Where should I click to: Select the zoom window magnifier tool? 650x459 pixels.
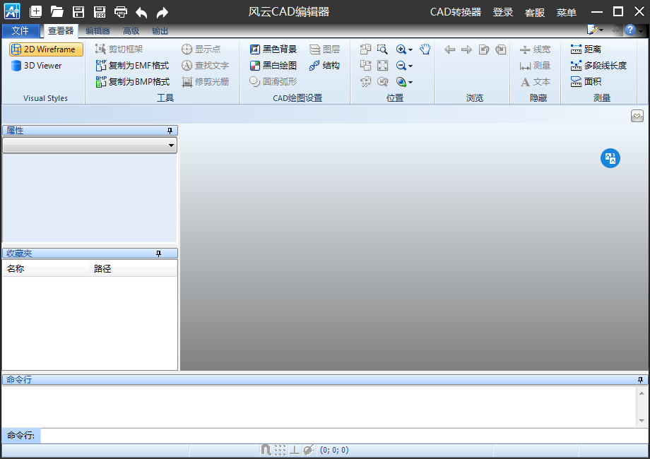[382, 49]
